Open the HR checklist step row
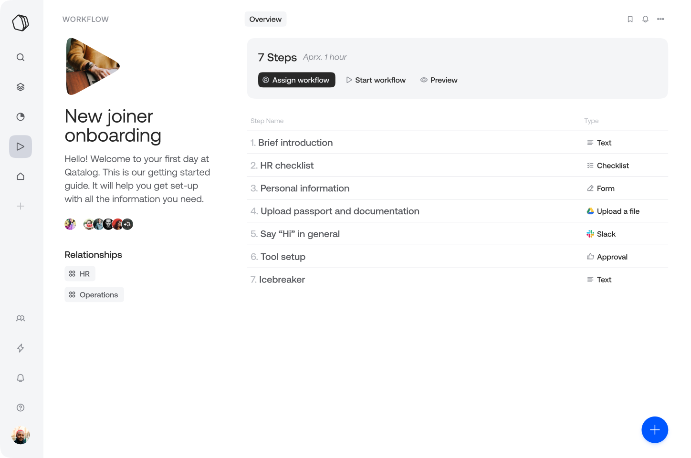 [457, 166]
